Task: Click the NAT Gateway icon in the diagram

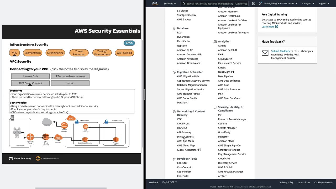Action: tap(85, 127)
